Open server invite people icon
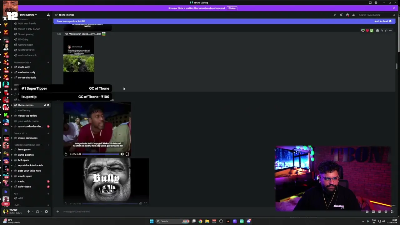This screenshot has width=400, height=225. click(48, 15)
